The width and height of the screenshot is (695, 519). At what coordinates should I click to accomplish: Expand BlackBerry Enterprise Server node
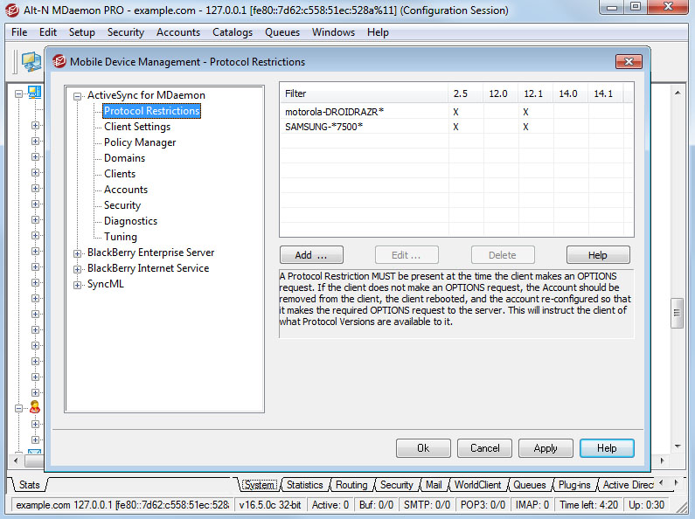click(77, 253)
